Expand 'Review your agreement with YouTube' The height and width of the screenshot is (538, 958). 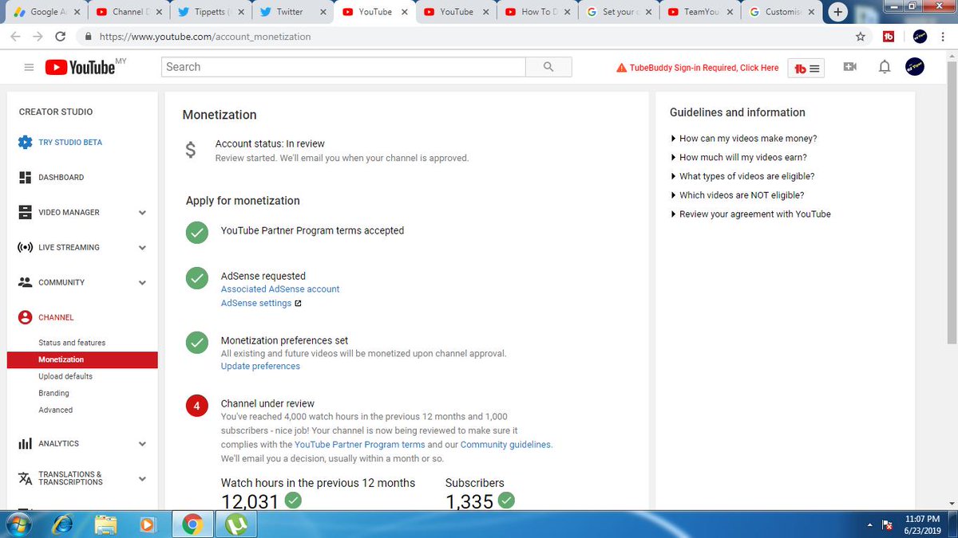click(x=750, y=214)
